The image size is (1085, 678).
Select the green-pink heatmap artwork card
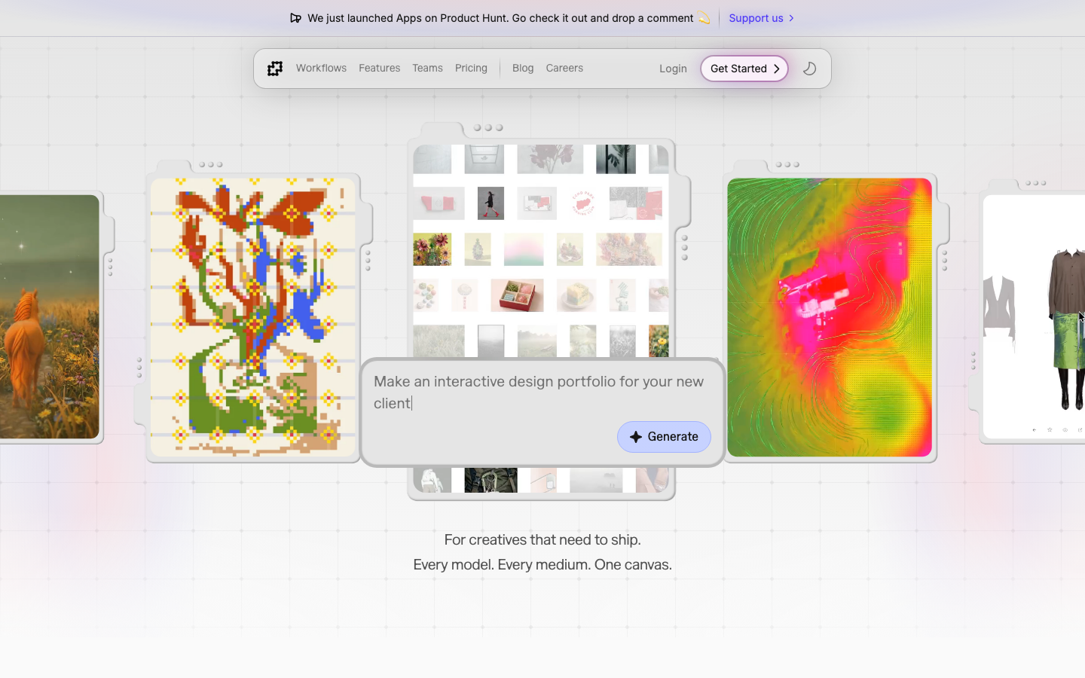(x=830, y=317)
